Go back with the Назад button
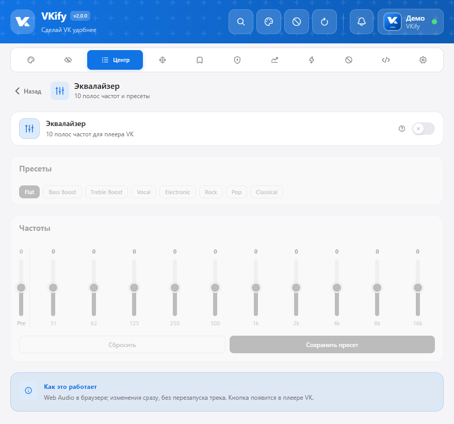This screenshot has width=454, height=424. point(28,91)
